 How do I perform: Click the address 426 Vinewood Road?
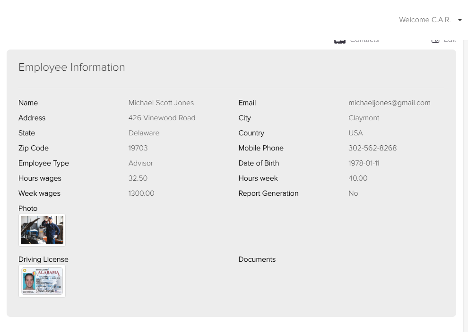point(162,118)
